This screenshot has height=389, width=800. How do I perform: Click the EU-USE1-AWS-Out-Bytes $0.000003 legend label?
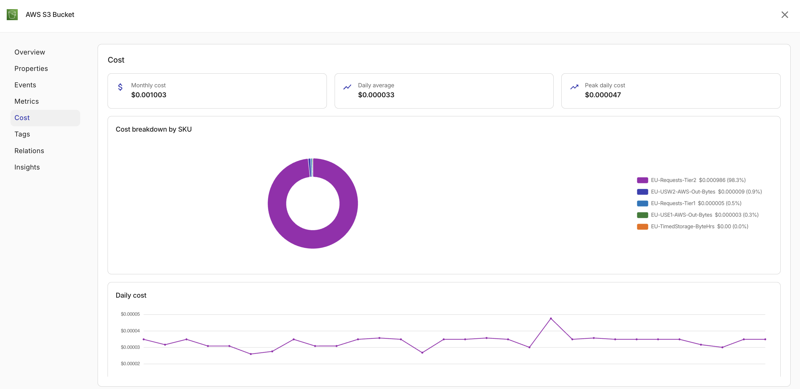[x=705, y=215]
